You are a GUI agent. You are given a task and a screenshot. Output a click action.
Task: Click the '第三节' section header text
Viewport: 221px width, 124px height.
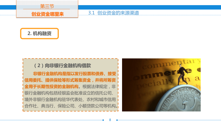[47, 6]
